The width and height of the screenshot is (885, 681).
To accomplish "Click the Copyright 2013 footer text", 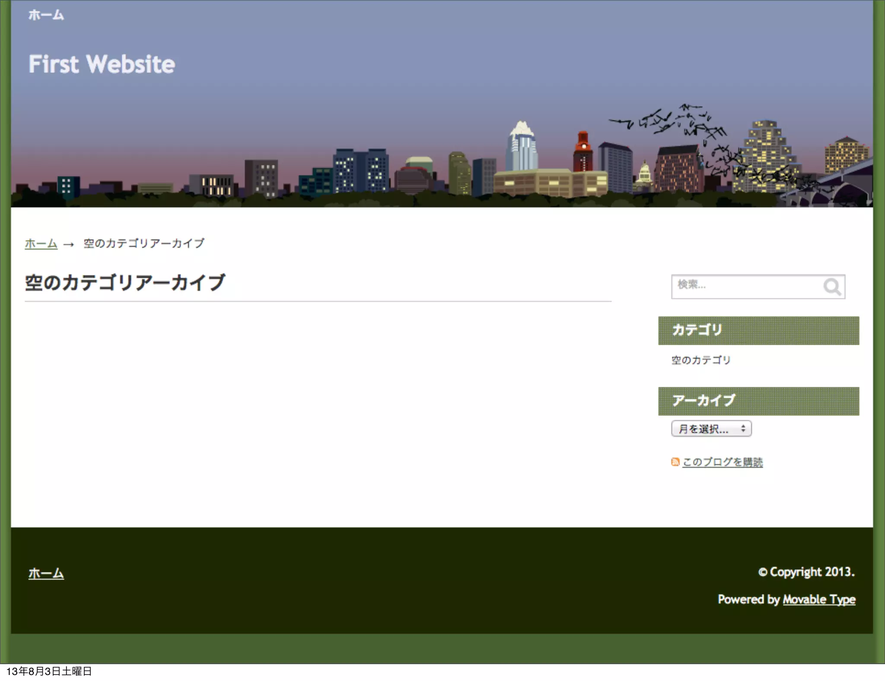I will coord(806,572).
